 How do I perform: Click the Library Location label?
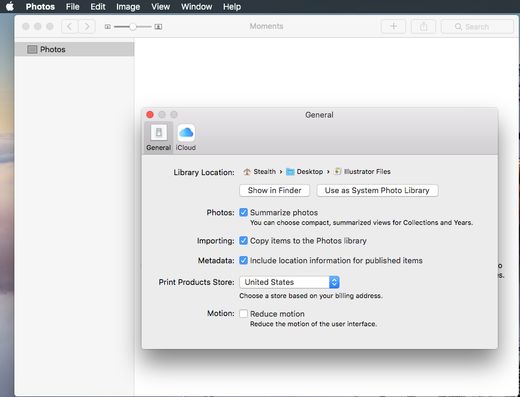point(204,173)
